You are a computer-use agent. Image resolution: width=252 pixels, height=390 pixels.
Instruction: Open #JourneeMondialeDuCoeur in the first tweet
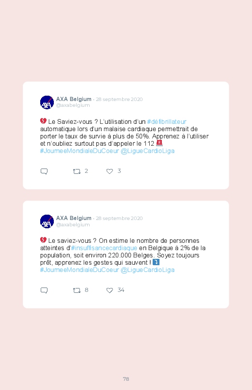[x=79, y=151]
